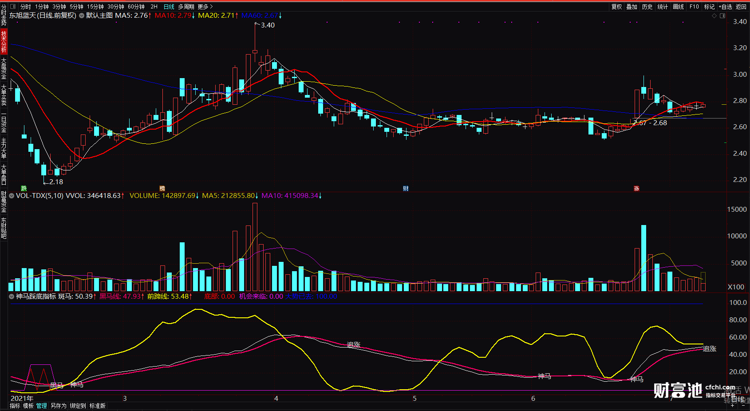Select the 2H period

[154, 7]
